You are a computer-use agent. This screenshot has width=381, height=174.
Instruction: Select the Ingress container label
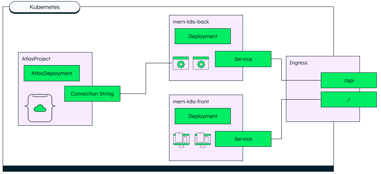pyautogui.click(x=298, y=62)
